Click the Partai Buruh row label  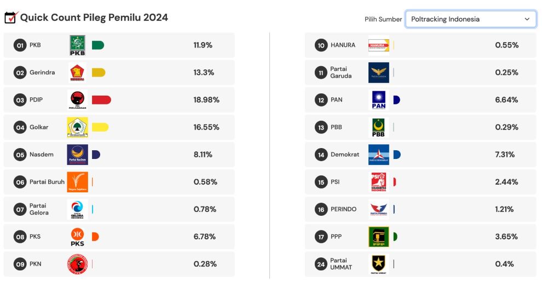[x=47, y=182]
